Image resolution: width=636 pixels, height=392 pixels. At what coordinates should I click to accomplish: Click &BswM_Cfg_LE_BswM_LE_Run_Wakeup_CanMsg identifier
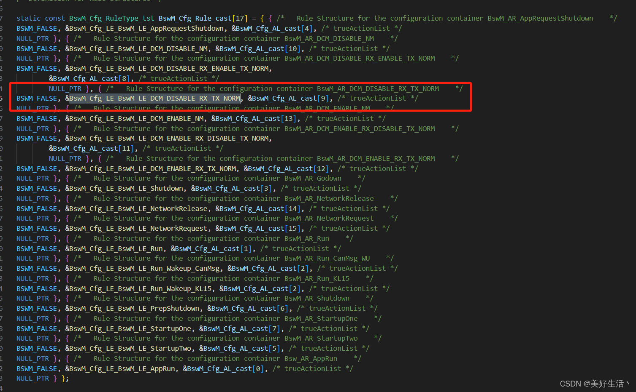142,268
